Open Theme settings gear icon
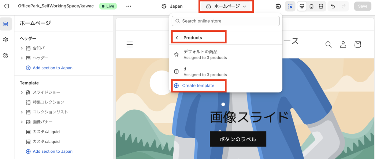375x159 pixels. [6, 39]
